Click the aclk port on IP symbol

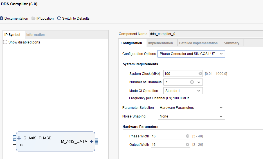(22, 145)
